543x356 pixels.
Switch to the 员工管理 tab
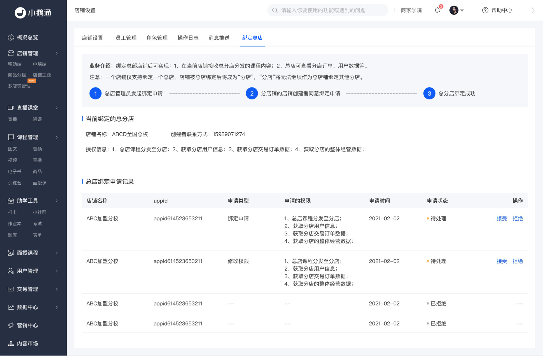coord(126,38)
